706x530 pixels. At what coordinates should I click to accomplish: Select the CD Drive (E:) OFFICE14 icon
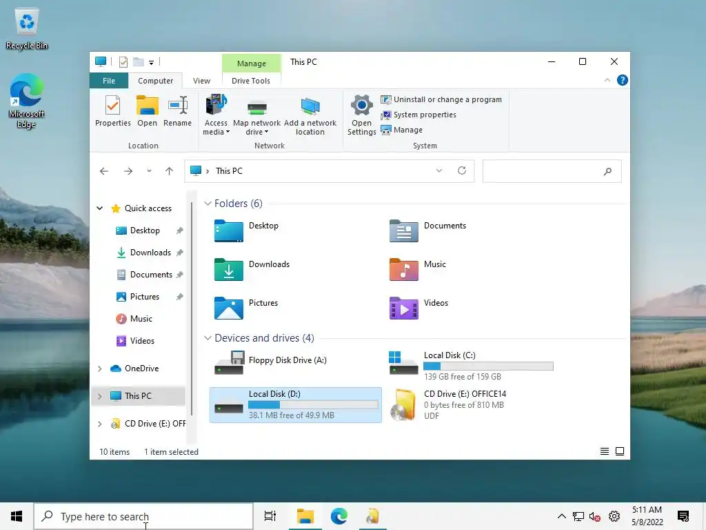click(403, 404)
